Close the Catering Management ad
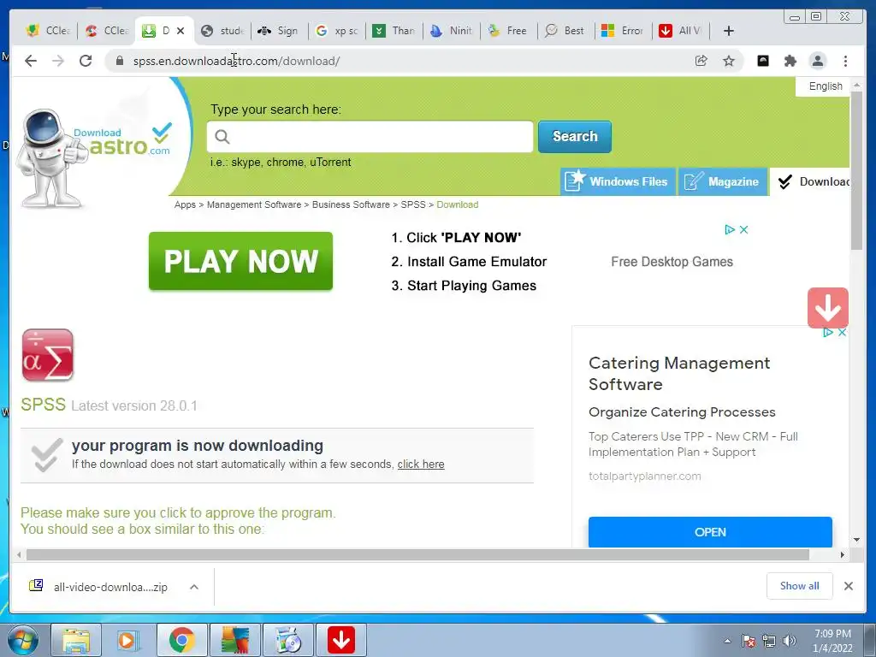 [842, 333]
